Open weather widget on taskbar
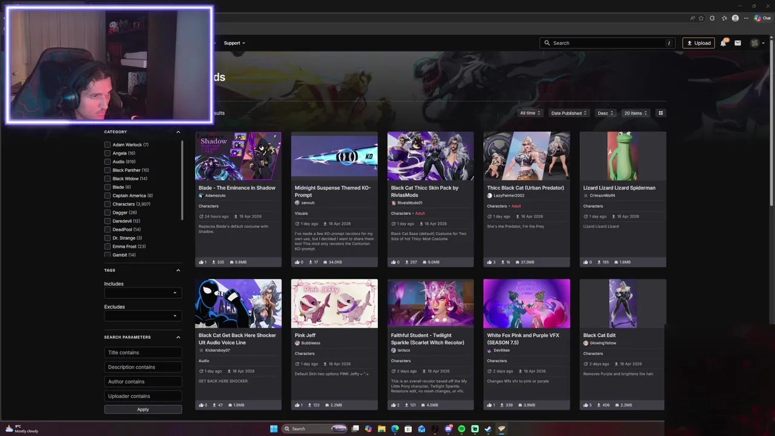The height and width of the screenshot is (436, 775). (x=22, y=429)
